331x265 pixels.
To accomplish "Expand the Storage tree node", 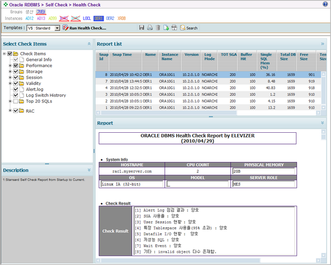I will [10, 71].
